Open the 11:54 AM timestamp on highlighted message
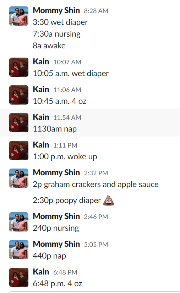 [67, 118]
